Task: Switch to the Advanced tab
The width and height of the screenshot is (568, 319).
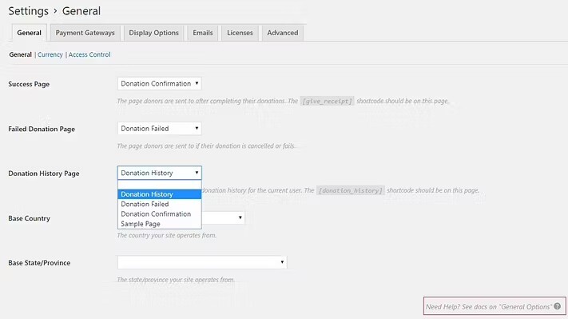Action: 283,33
